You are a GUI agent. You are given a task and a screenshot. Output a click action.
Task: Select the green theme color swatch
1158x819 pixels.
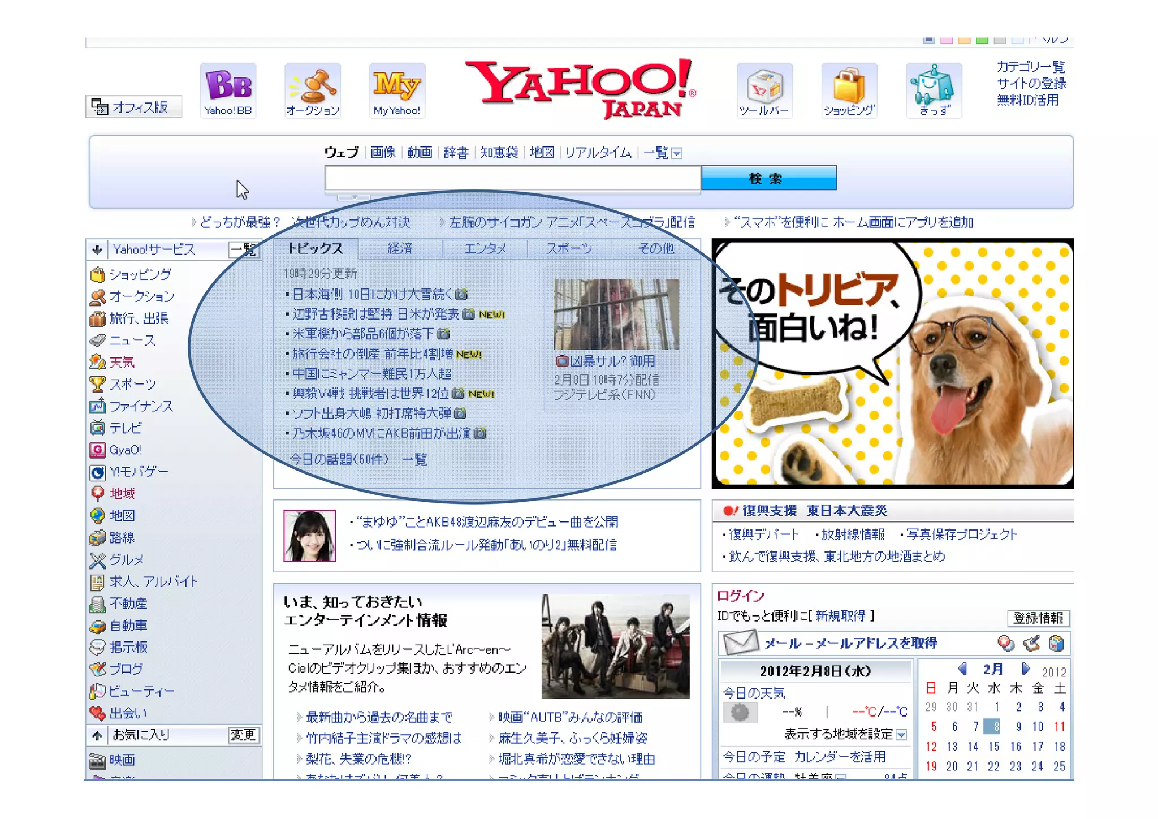click(x=982, y=40)
